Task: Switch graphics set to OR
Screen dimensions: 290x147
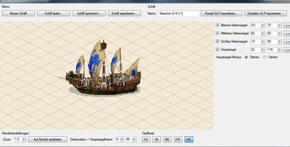Action: tap(178, 139)
